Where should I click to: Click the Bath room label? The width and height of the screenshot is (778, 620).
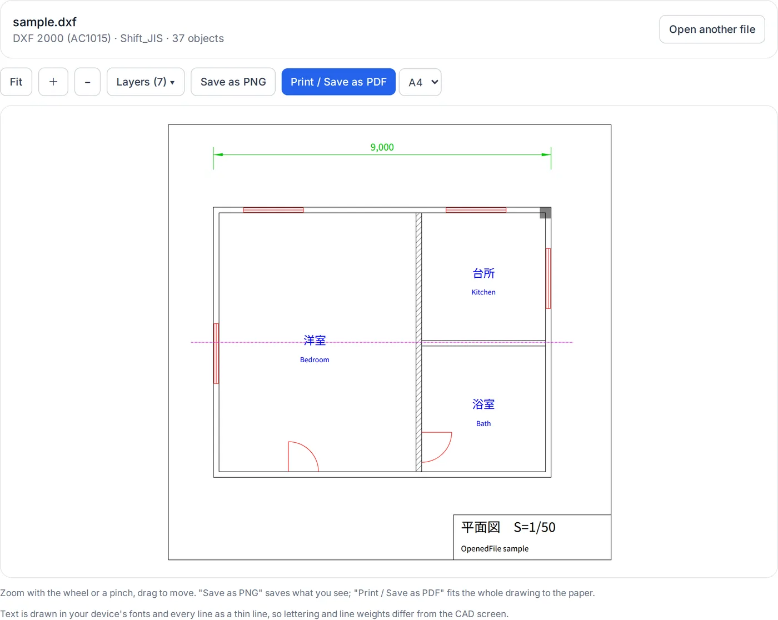[483, 423]
